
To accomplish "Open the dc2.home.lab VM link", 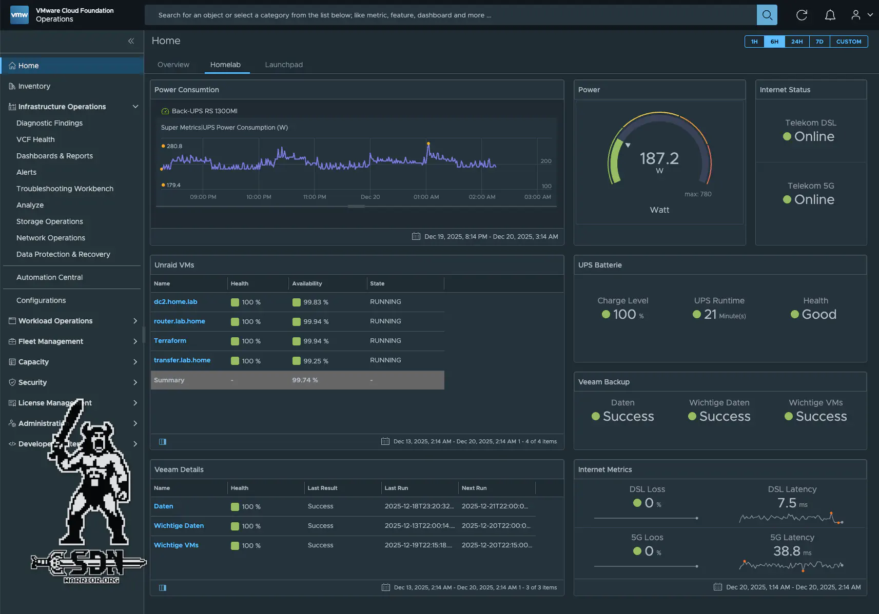I will [175, 302].
